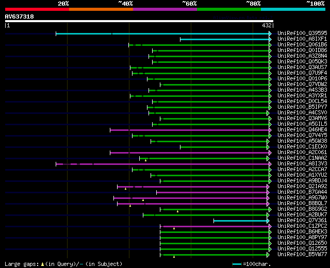Click the purple arrowhead ending the Q46HE4 alignment
Viewport: 330px width, 268px height.
pyautogui.click(x=270, y=130)
